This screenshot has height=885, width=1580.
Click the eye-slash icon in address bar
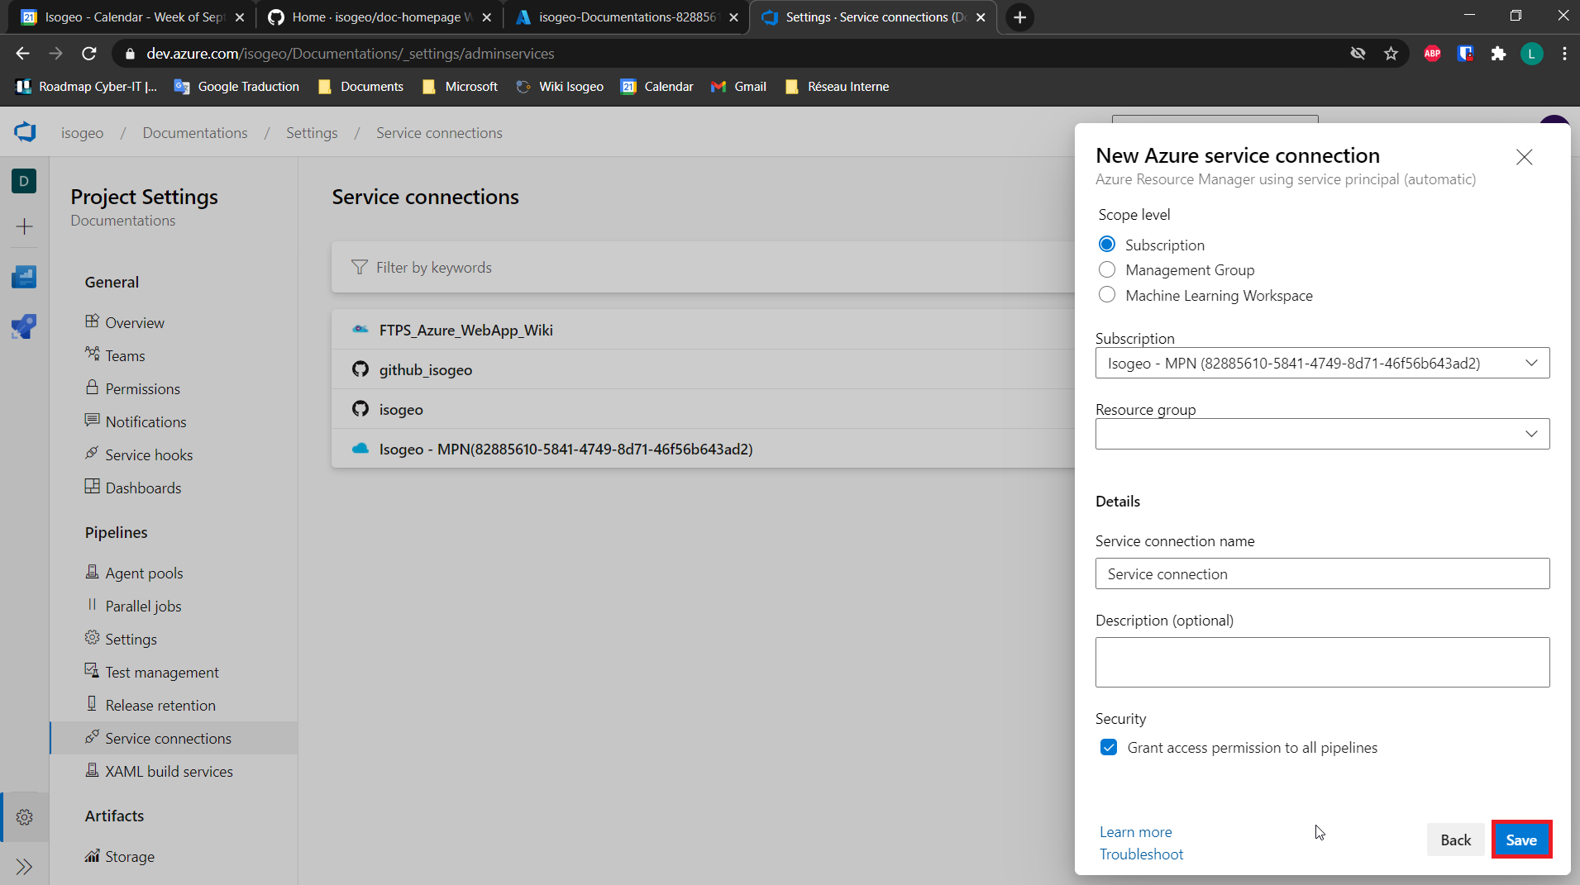[x=1358, y=54]
